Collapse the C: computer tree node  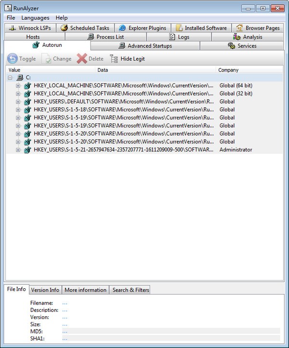tap(11, 78)
